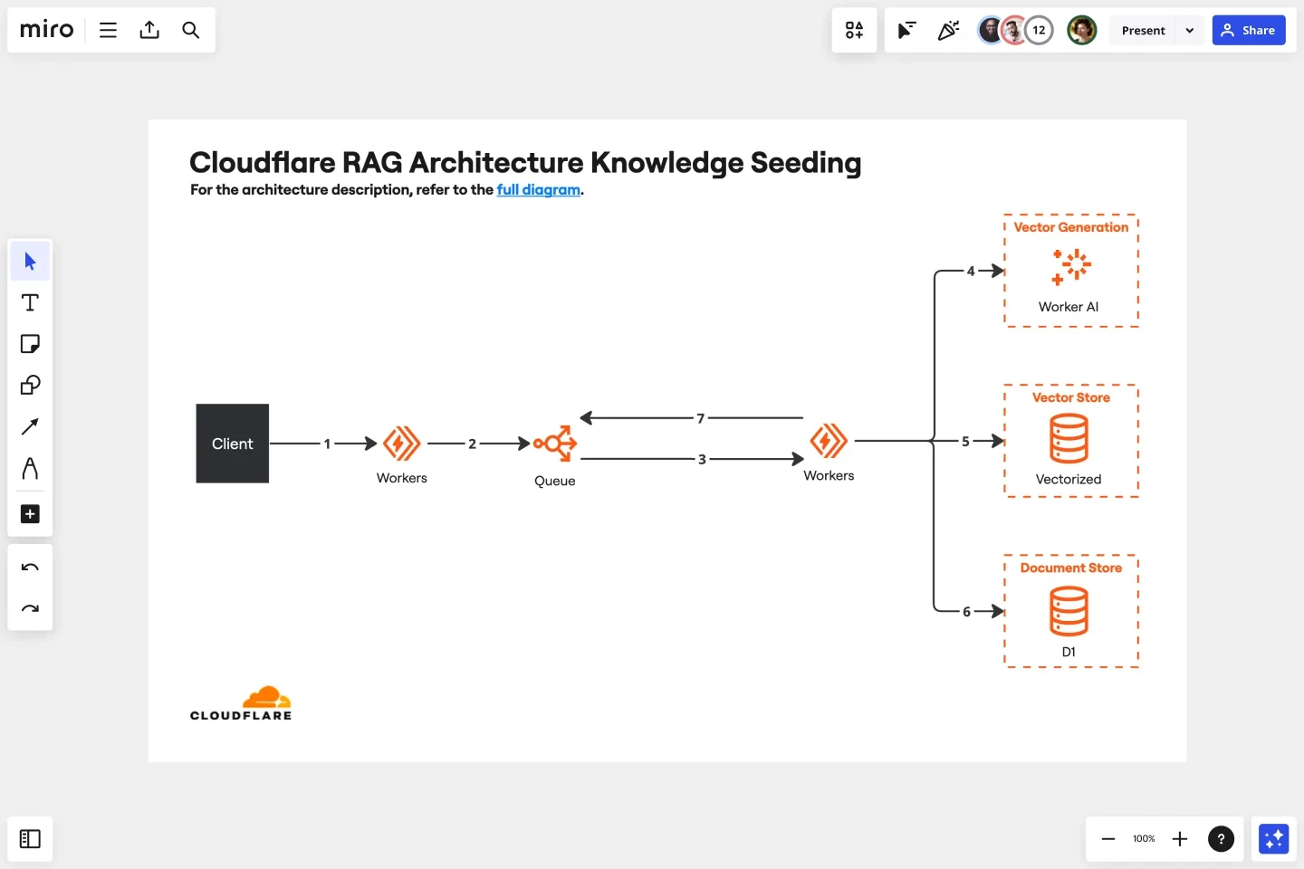The width and height of the screenshot is (1304, 869).
Task: Choose the Select cursor tool
Action: tap(30, 262)
